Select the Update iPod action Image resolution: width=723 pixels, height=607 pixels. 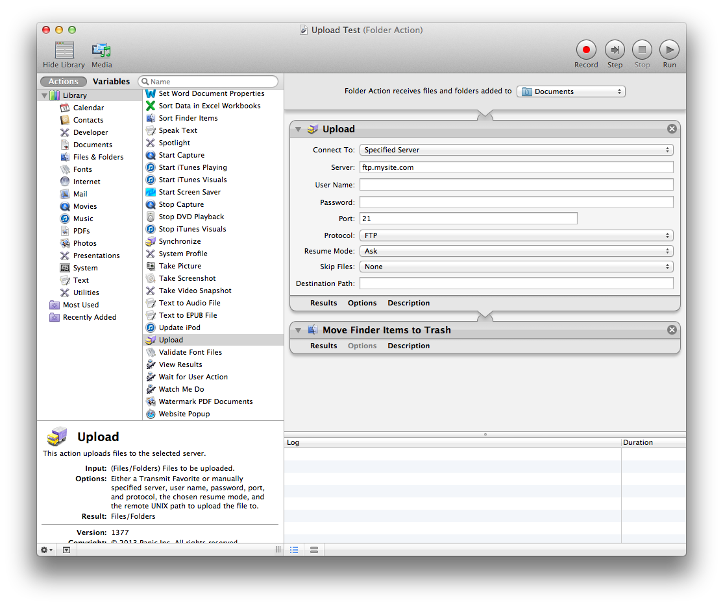point(179,327)
